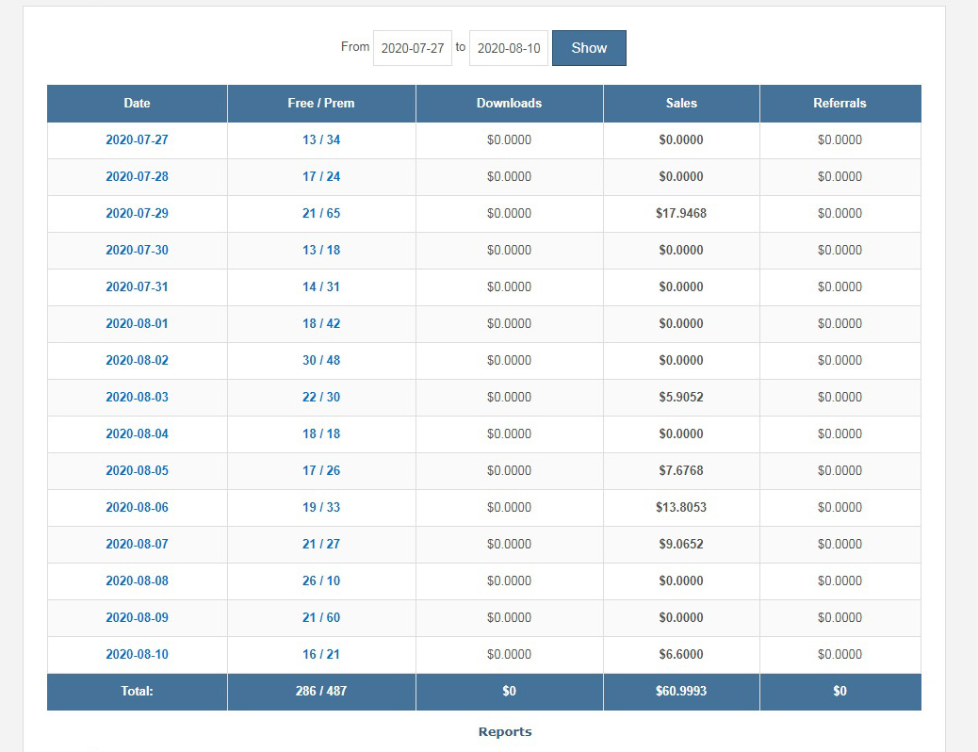Screen dimensions: 978x752
Task: Click the Downloads column header
Action: coord(509,103)
